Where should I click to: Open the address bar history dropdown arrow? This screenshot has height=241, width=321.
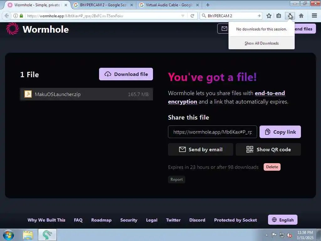point(183,16)
